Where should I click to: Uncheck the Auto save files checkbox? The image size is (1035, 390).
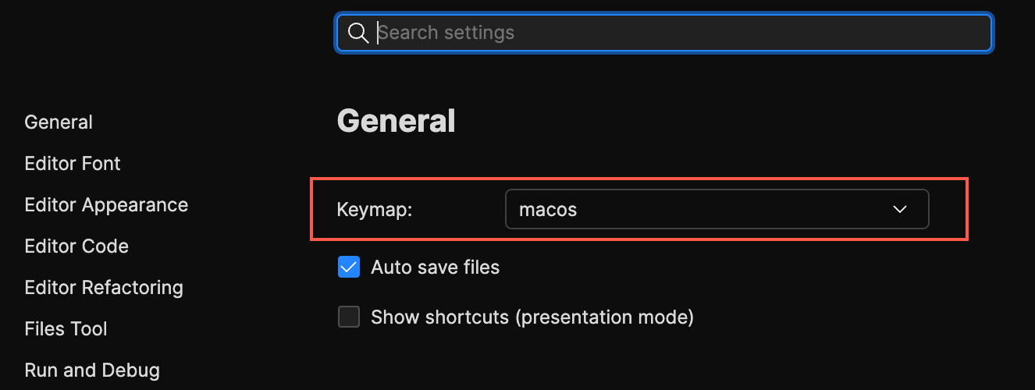pyautogui.click(x=349, y=268)
